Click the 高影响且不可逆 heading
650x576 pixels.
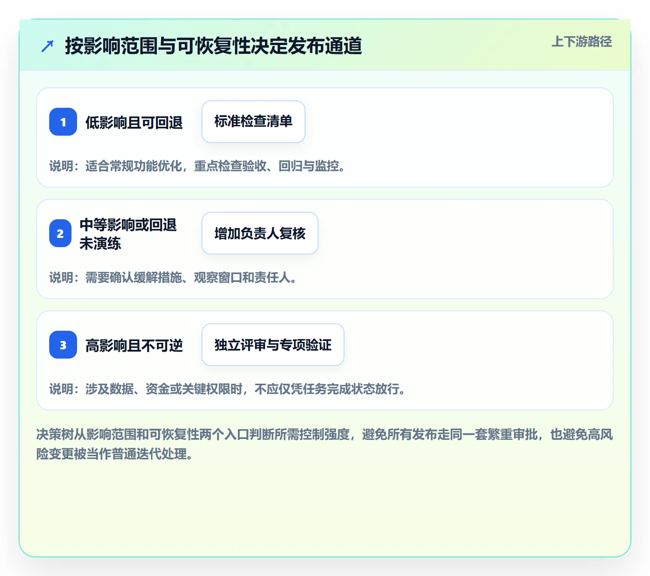tap(134, 346)
